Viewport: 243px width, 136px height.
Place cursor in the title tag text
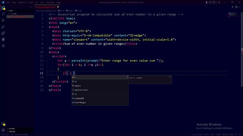coord(94,44)
